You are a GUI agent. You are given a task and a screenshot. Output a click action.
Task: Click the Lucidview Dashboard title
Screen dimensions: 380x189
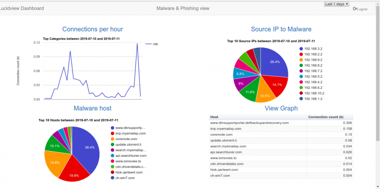click(x=22, y=9)
